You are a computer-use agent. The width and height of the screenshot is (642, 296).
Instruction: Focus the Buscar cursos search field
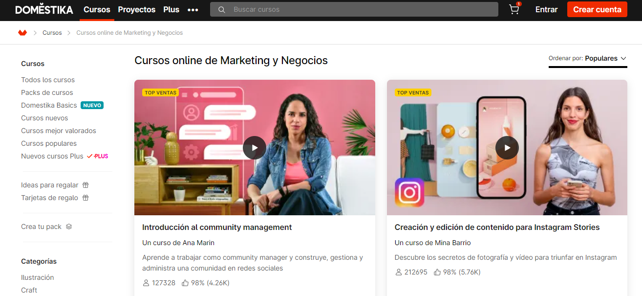(x=354, y=9)
